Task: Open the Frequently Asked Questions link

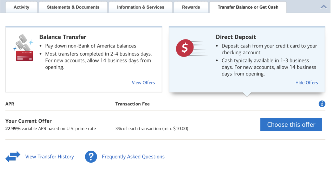Action: 133,156
